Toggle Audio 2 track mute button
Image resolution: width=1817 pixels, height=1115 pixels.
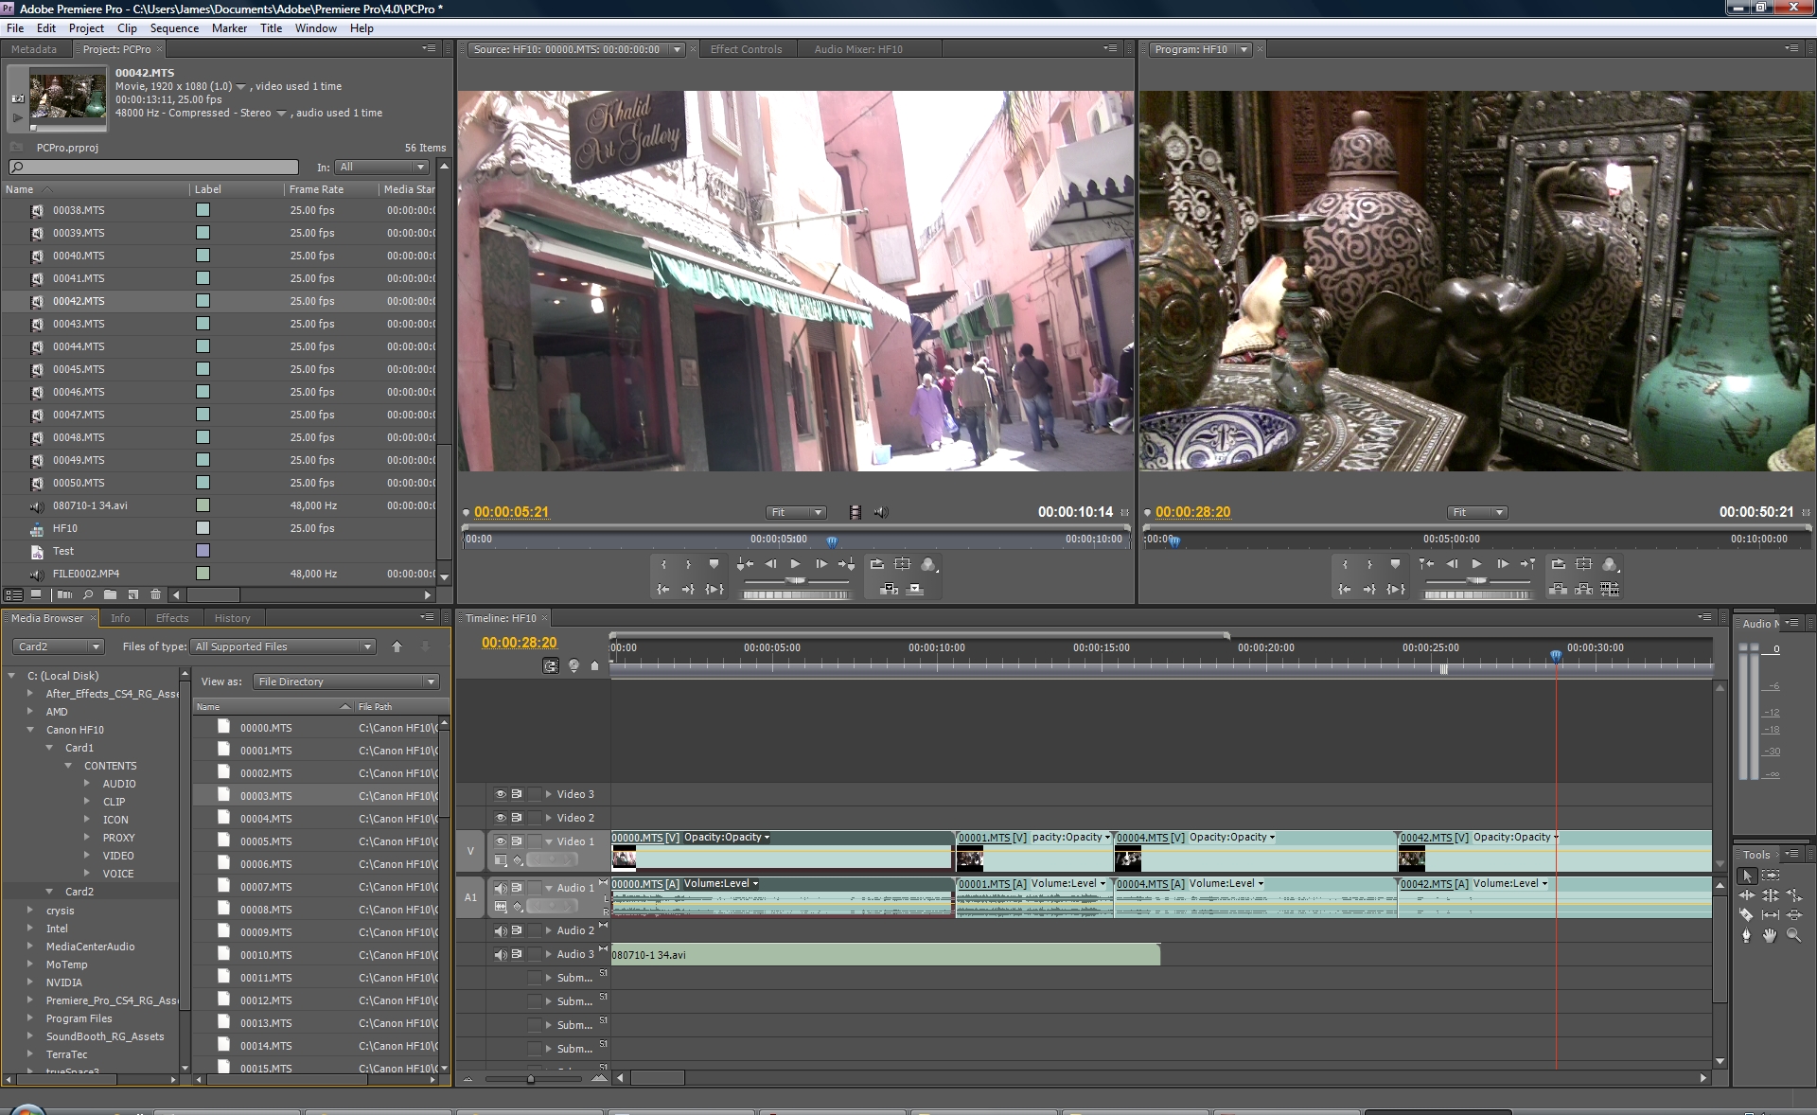tap(500, 929)
